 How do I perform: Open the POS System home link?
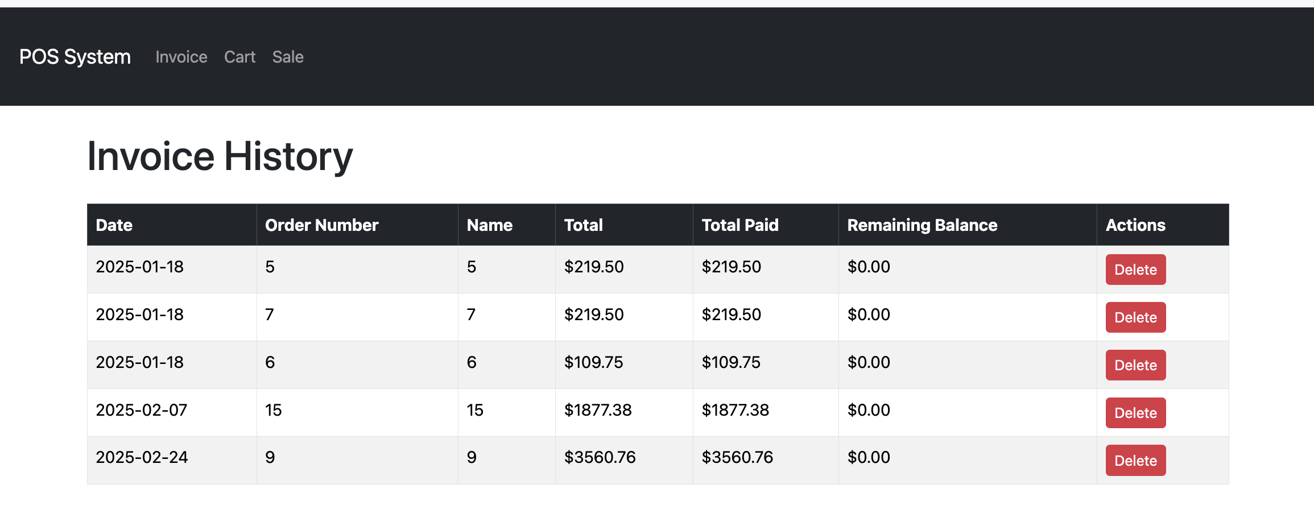[x=75, y=57]
